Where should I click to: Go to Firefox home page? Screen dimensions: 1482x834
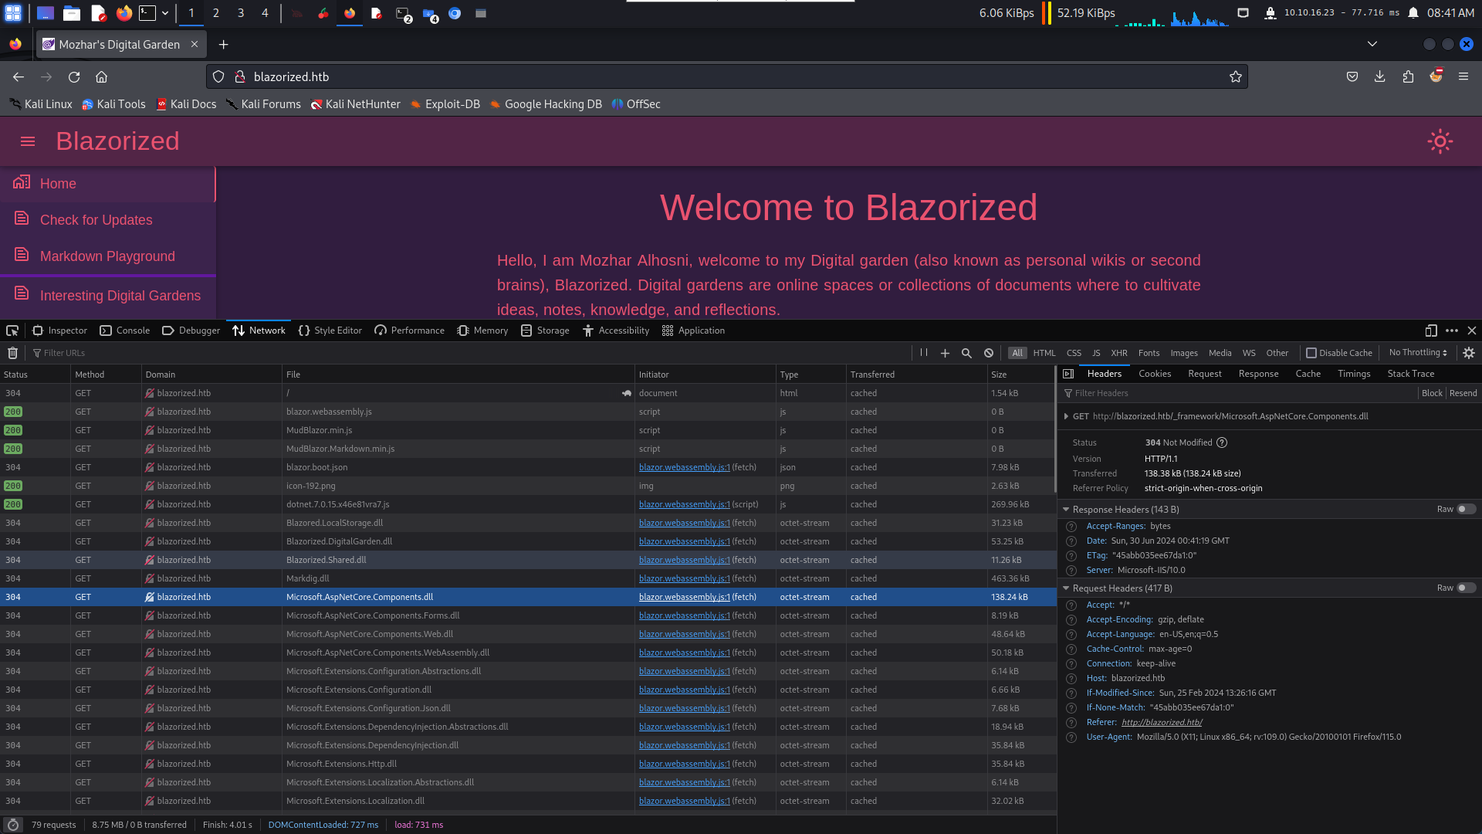click(x=101, y=76)
